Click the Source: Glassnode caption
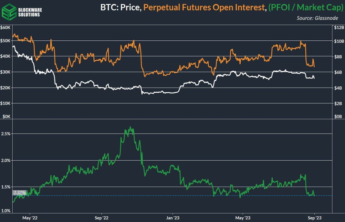 click(318, 18)
